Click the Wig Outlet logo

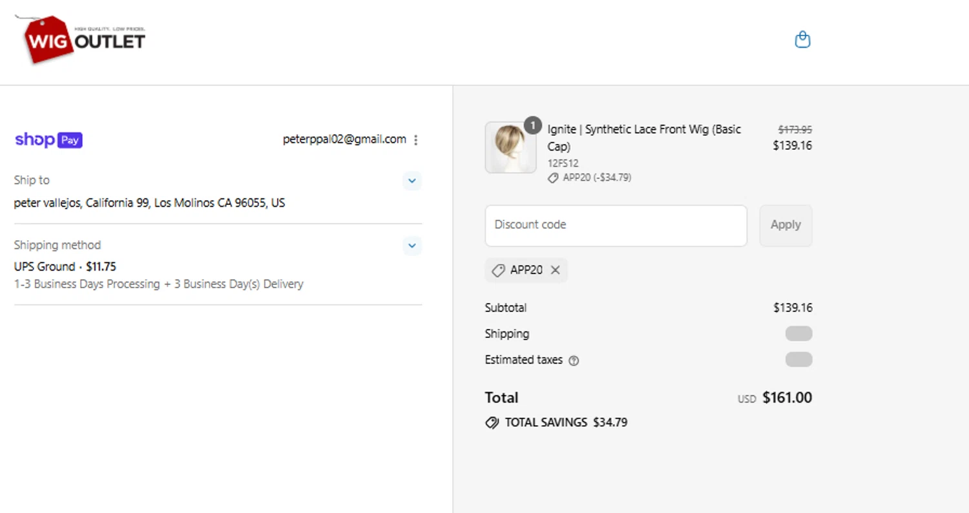tap(80, 39)
